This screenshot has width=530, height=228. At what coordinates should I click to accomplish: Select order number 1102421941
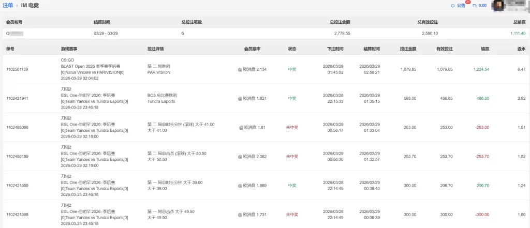pyautogui.click(x=17, y=98)
